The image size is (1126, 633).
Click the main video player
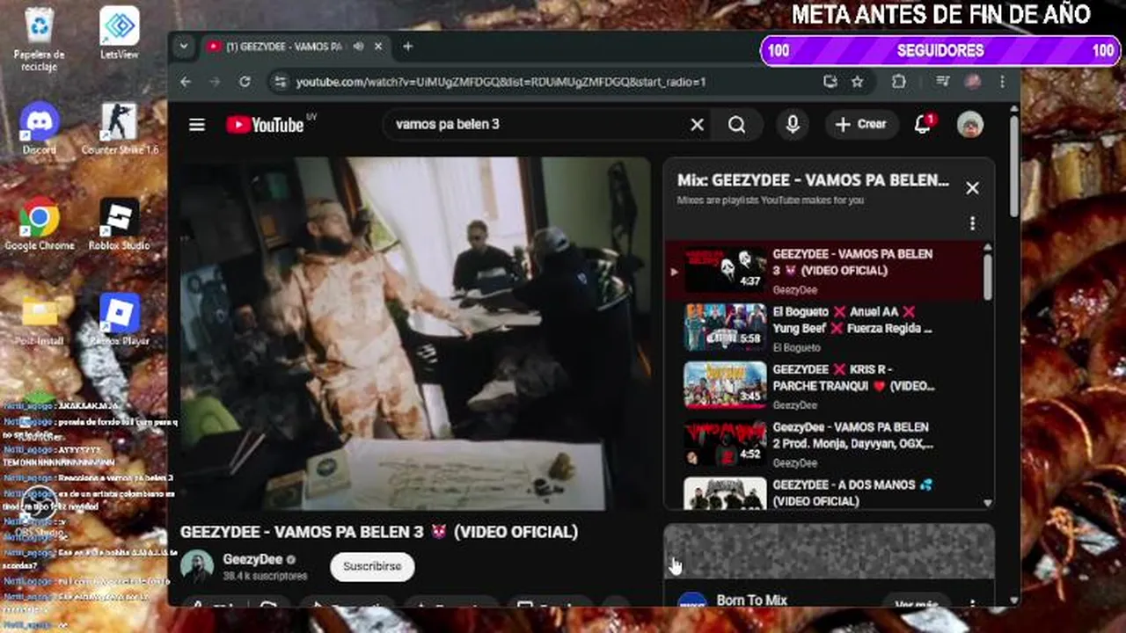click(415, 333)
